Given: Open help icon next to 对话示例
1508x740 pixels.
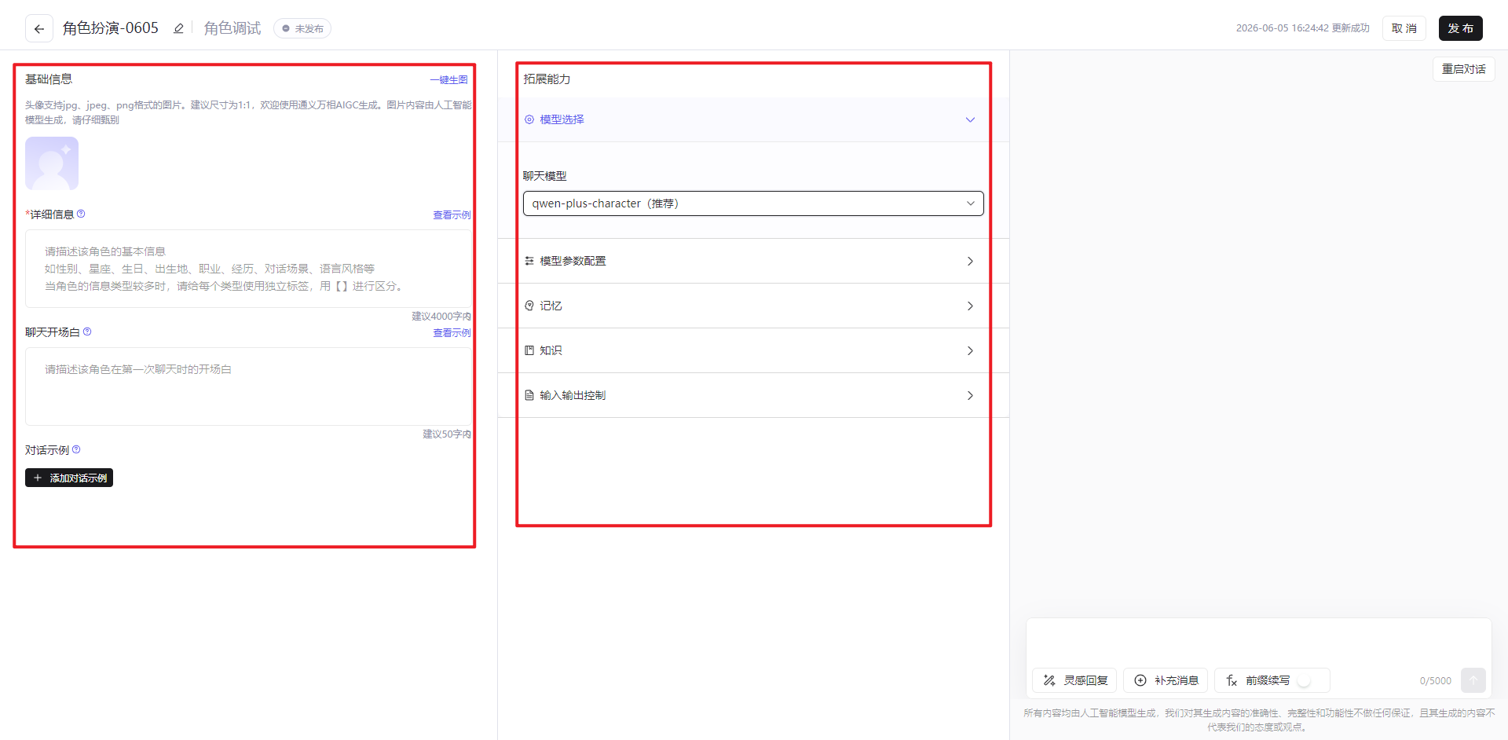Looking at the screenshot, I should point(76,449).
